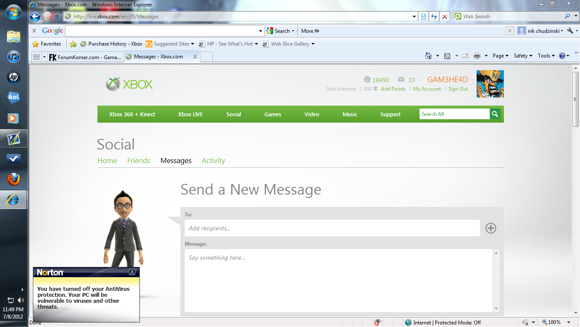Close the Google toolbar with its X
The height and width of the screenshot is (327, 580).
(x=34, y=31)
